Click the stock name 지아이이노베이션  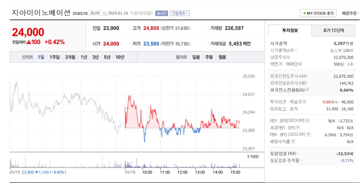pos(41,13)
